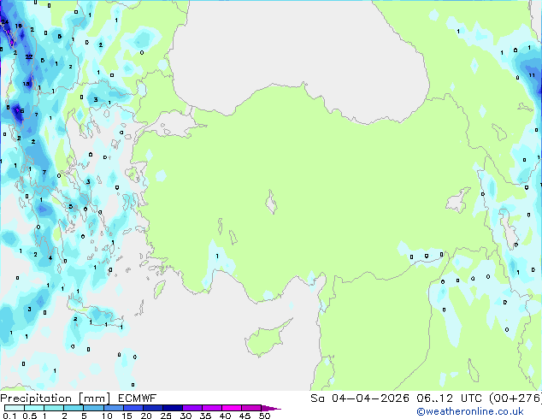Pick the 30–35 mm purple legend swatch
Image resolution: width=542 pixels, height=419 pixels.
tap(191, 408)
